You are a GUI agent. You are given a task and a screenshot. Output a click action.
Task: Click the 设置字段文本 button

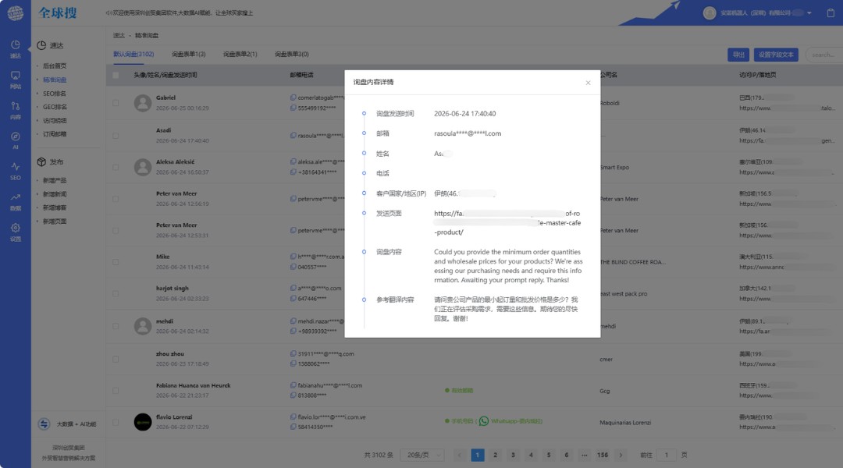tap(776, 55)
